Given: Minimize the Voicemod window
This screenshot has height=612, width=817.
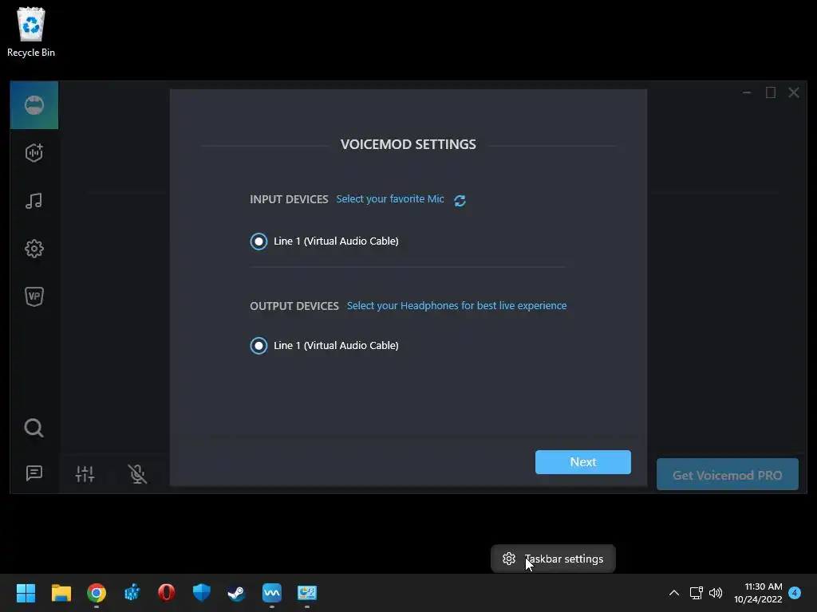Looking at the screenshot, I should point(747,92).
